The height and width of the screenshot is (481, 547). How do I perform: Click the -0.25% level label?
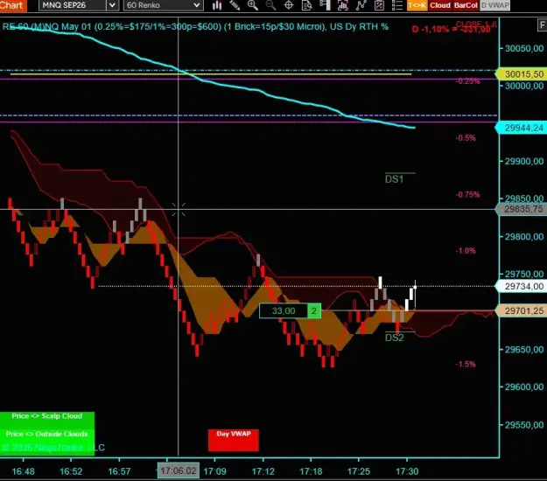click(x=468, y=81)
